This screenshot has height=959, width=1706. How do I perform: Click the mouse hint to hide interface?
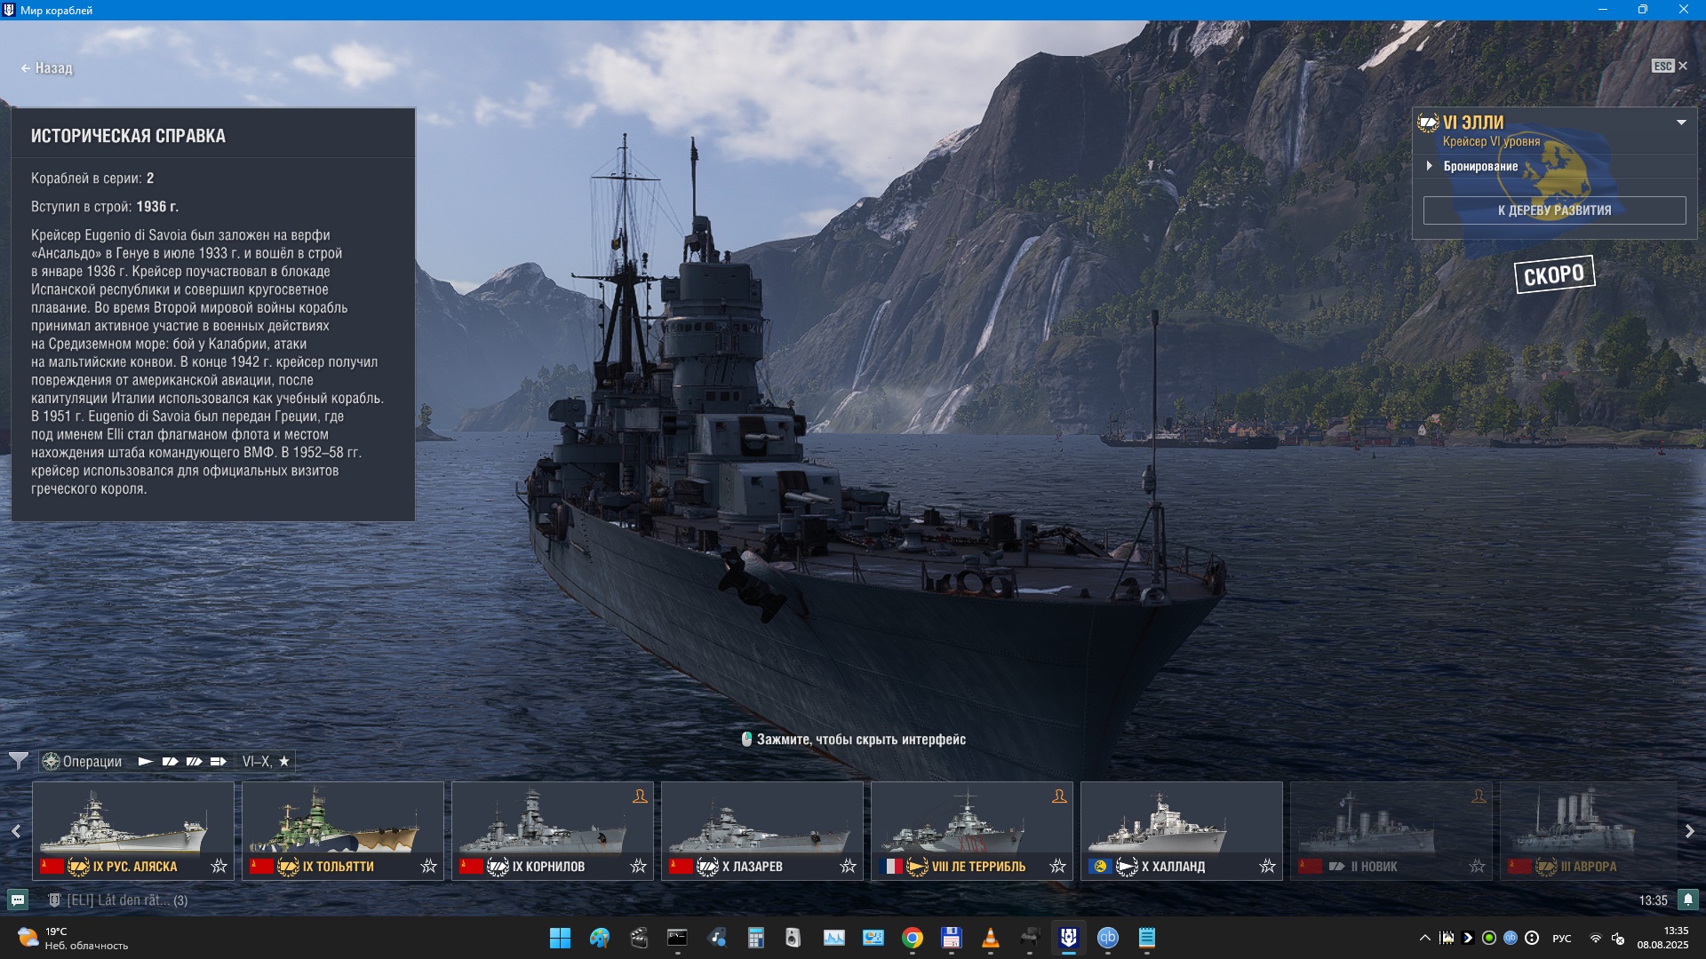coord(854,740)
